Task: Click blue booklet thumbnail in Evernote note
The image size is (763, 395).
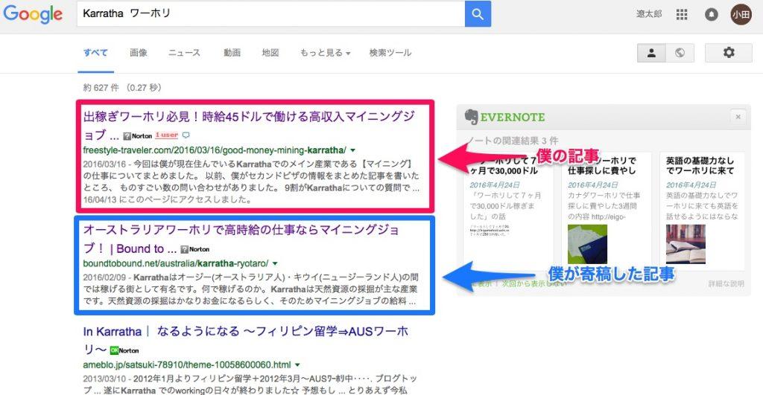Action: click(x=587, y=244)
